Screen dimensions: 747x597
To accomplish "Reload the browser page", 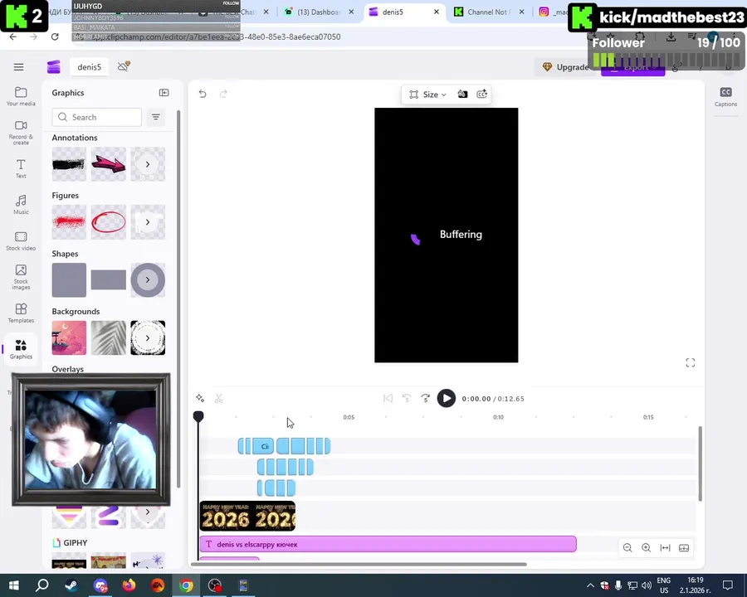I will coord(55,36).
